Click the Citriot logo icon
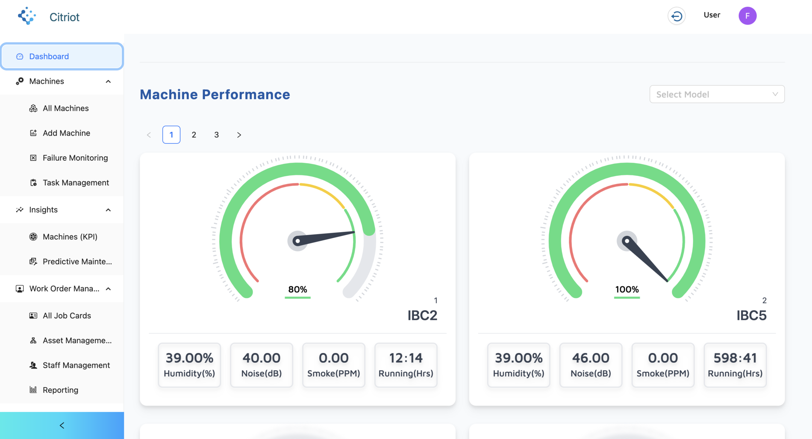Screen dimensions: 812x439 27,16
